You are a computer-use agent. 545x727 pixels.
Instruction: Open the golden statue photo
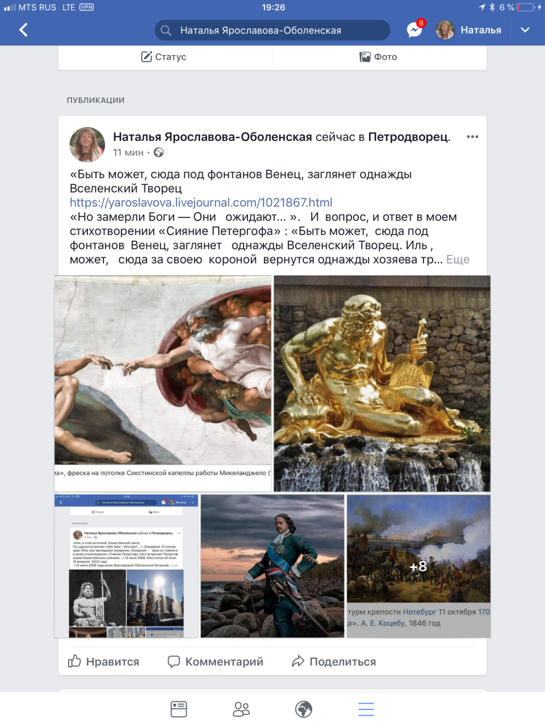click(x=382, y=383)
